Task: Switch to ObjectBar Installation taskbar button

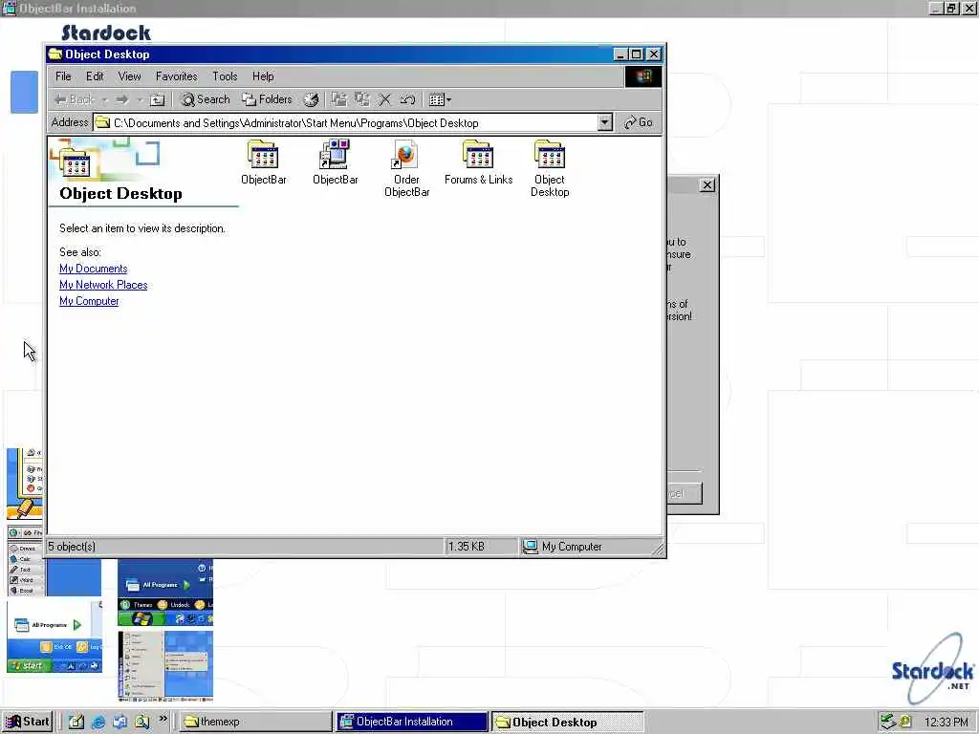Action: pyautogui.click(x=412, y=722)
